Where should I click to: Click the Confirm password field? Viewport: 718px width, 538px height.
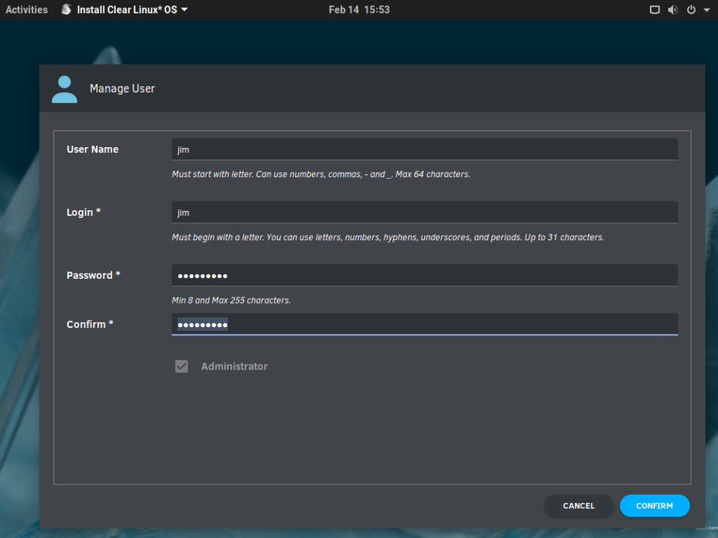(424, 324)
